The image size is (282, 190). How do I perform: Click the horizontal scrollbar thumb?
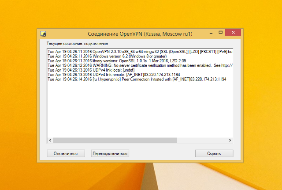pyautogui.click(x=115, y=140)
